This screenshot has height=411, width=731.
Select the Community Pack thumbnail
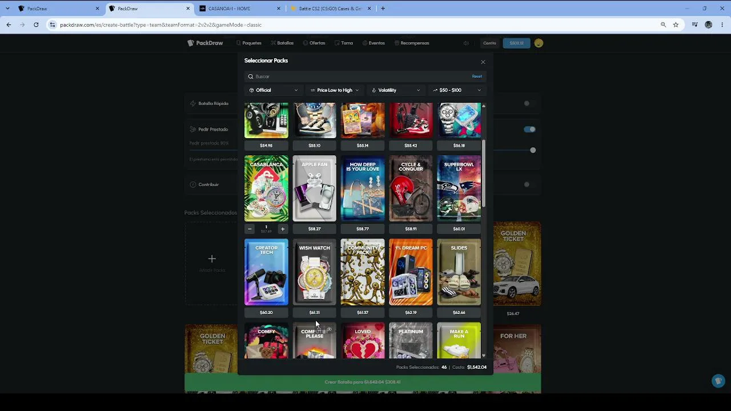[x=363, y=272]
